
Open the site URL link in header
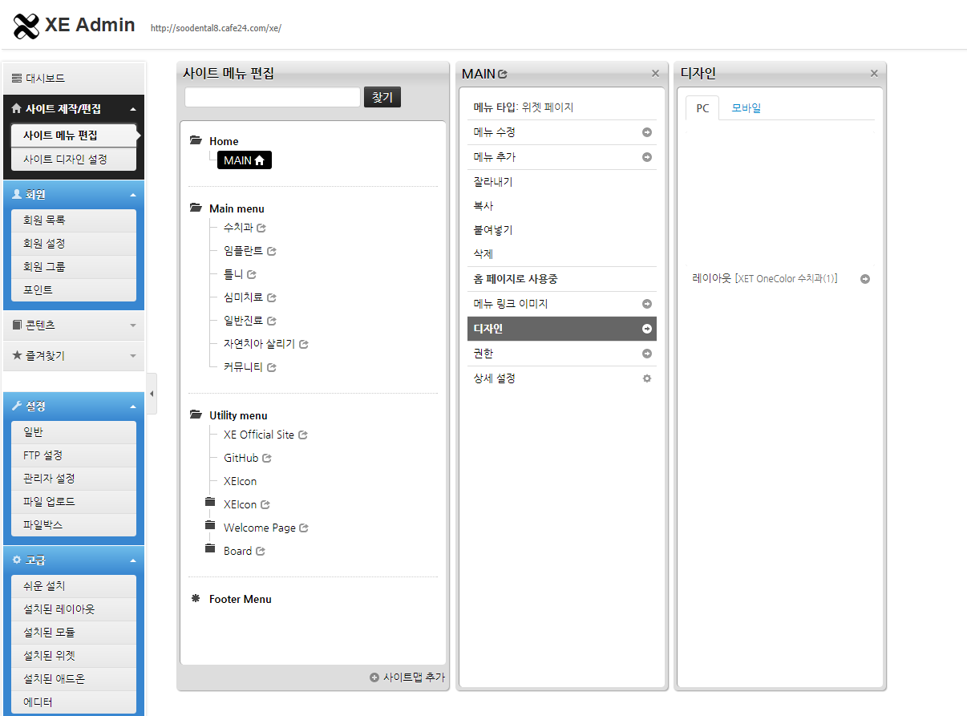(x=216, y=28)
